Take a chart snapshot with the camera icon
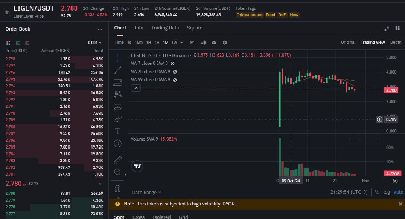Image resolution: width=405 pixels, height=219 pixels. pos(214,43)
